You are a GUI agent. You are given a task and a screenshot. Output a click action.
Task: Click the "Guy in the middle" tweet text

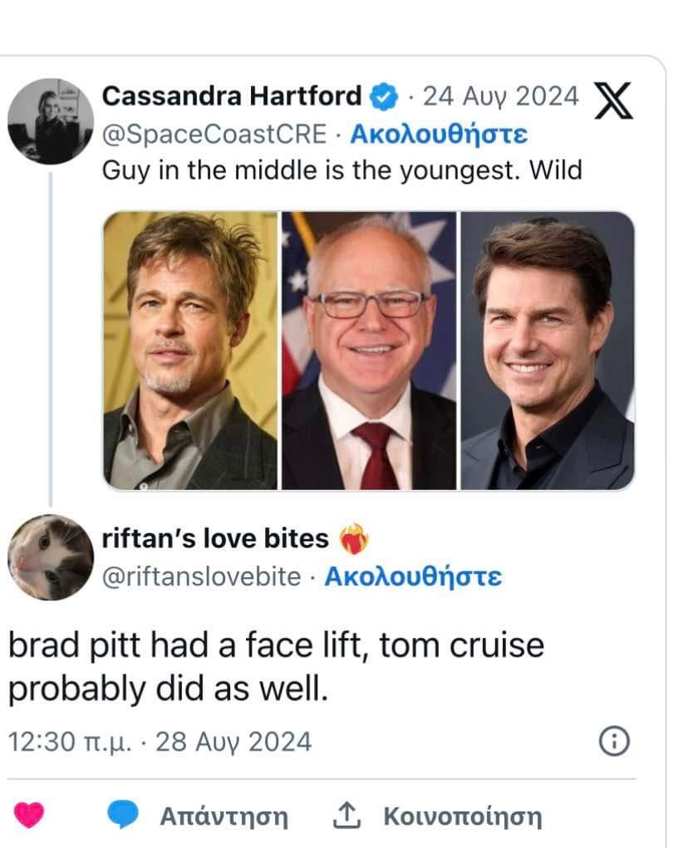click(341, 170)
